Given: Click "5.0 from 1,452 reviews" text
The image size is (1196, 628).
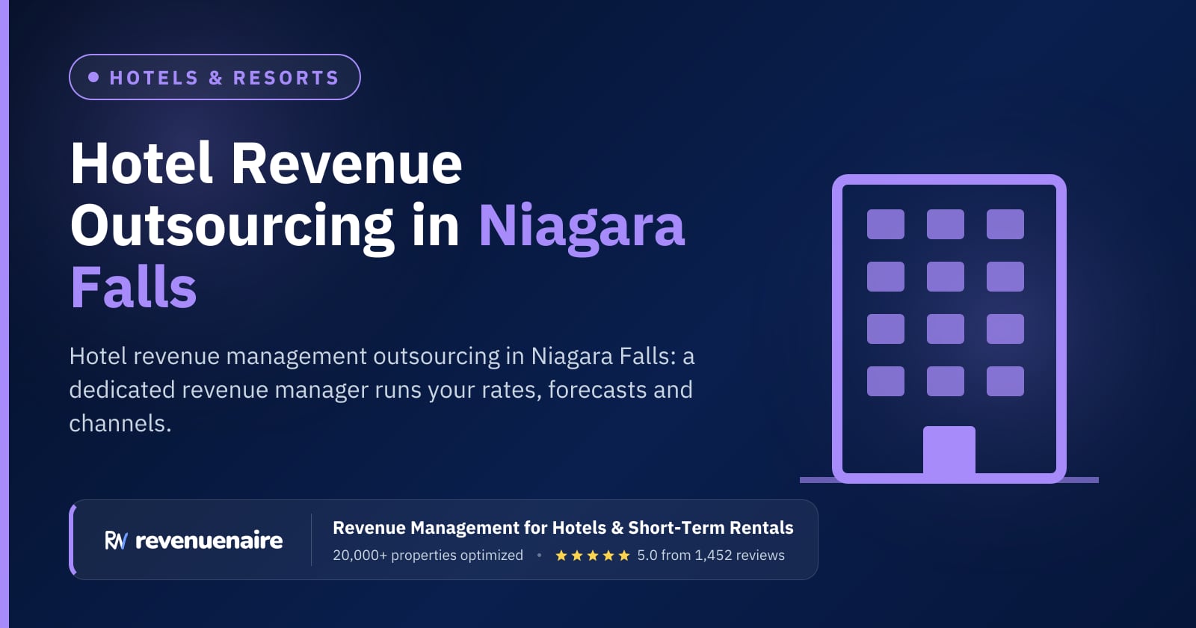Looking at the screenshot, I should click(x=711, y=555).
